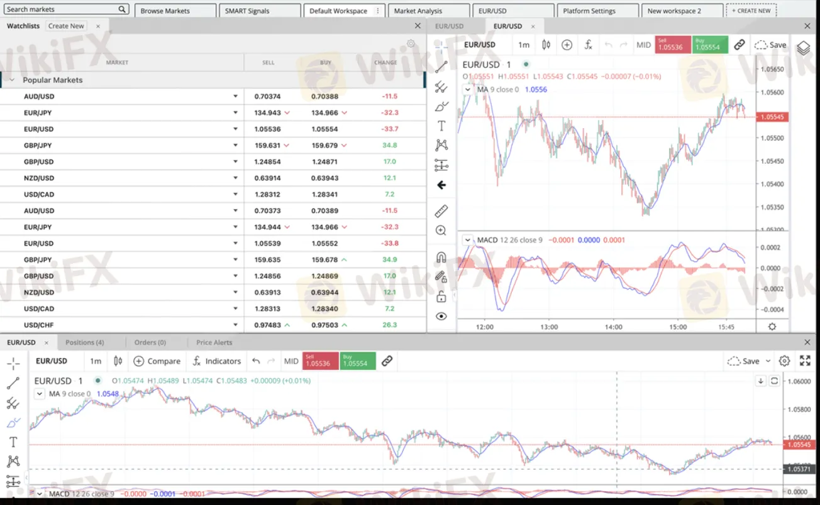Click the Search markets input field
820x505 pixels.
click(61, 9)
